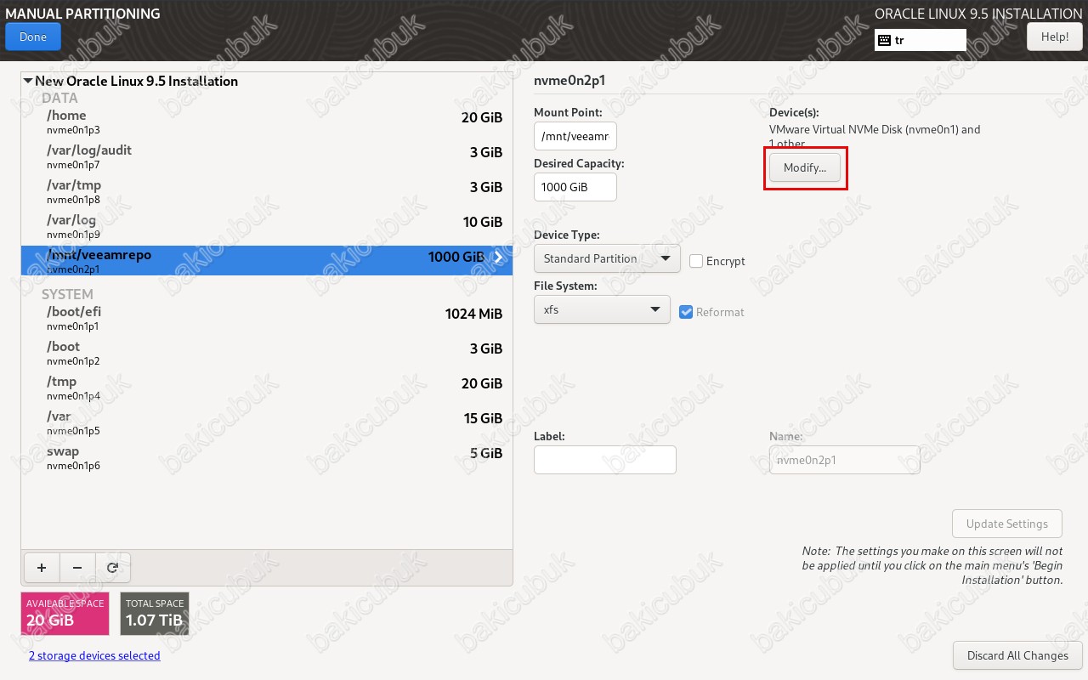Screen dimensions: 1088x680
Task: Click the Modify... devices button
Action: pyautogui.click(x=804, y=167)
